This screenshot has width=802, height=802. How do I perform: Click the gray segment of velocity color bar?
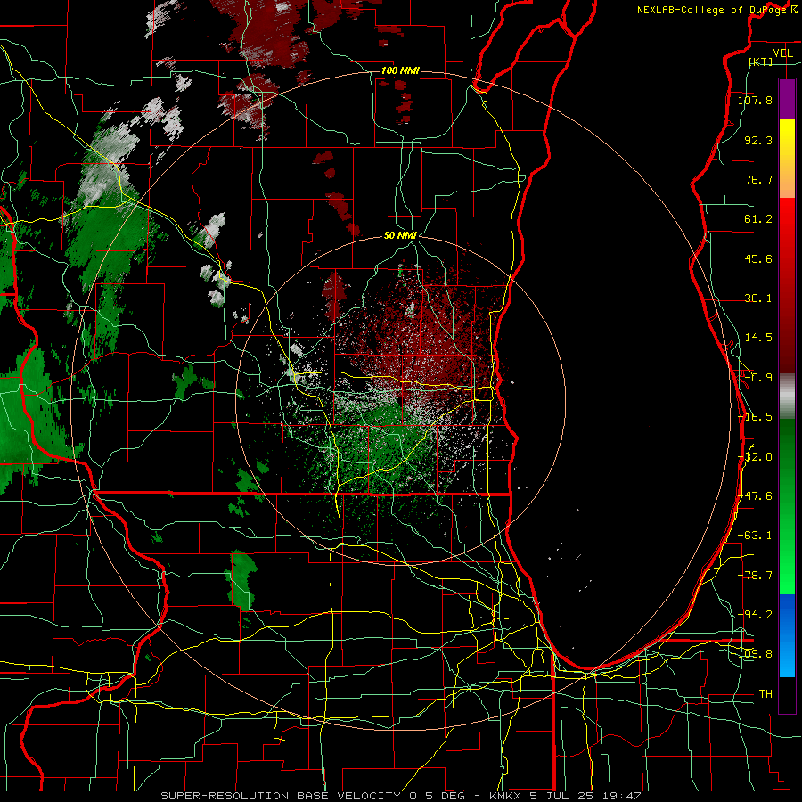point(787,397)
